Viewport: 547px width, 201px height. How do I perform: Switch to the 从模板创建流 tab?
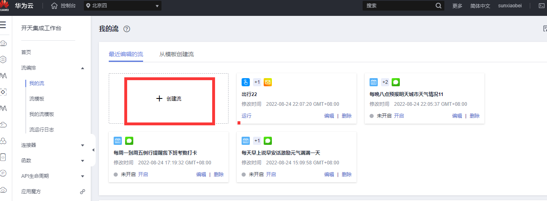click(177, 54)
